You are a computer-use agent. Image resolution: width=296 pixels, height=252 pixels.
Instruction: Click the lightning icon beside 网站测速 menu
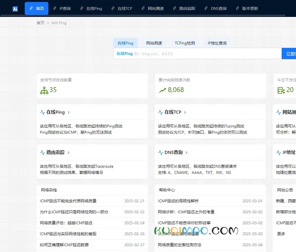tap(143, 8)
